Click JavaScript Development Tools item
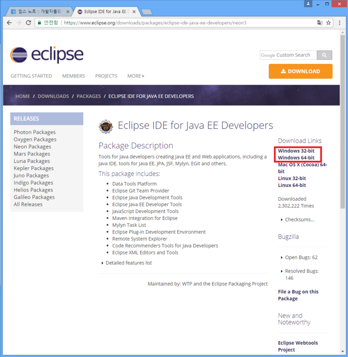 (x=146, y=211)
